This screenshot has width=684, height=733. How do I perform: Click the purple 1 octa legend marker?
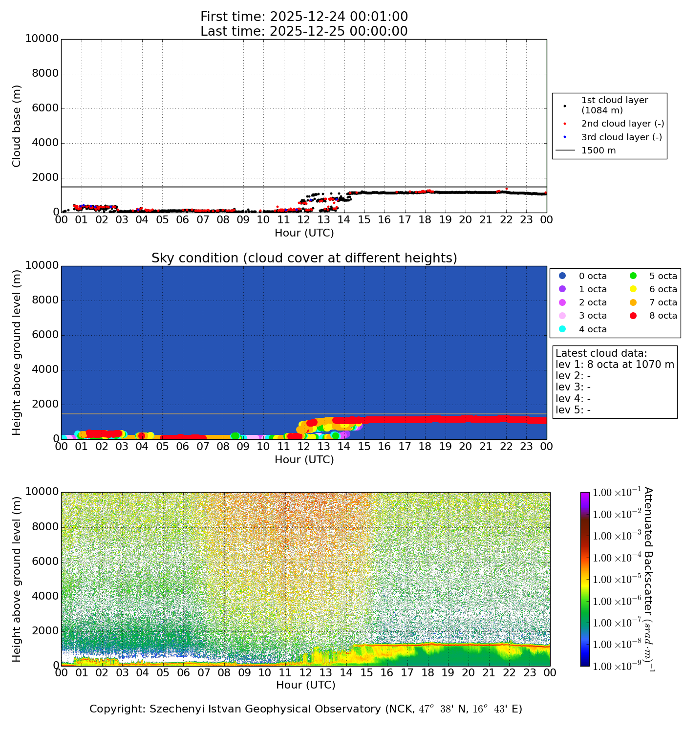562,289
